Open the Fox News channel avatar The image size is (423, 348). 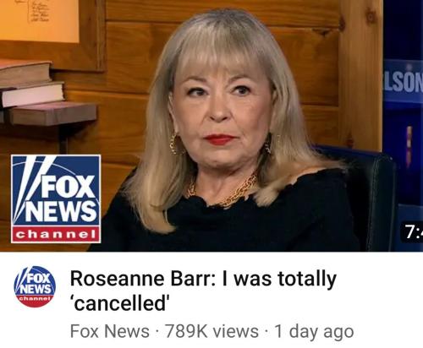tap(35, 286)
